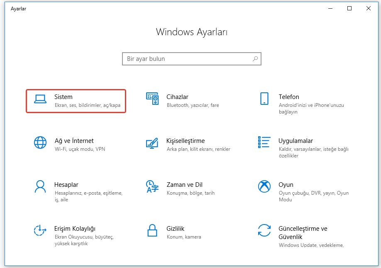Click the Uygulamalar list icon

click(x=264, y=142)
